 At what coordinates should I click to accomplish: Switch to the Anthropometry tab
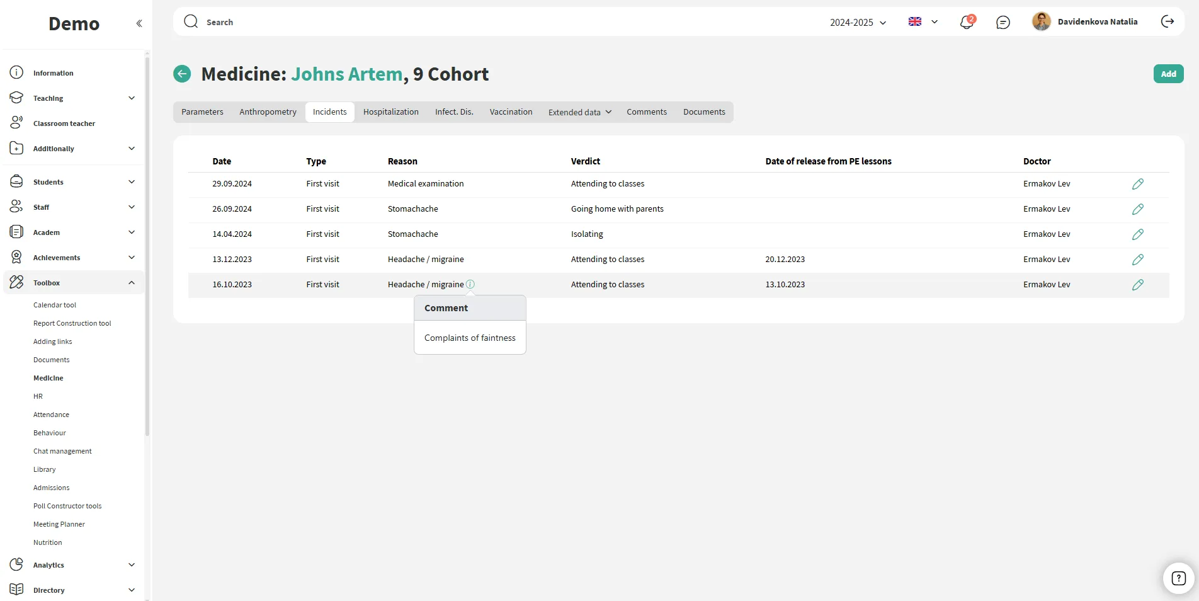pos(268,112)
